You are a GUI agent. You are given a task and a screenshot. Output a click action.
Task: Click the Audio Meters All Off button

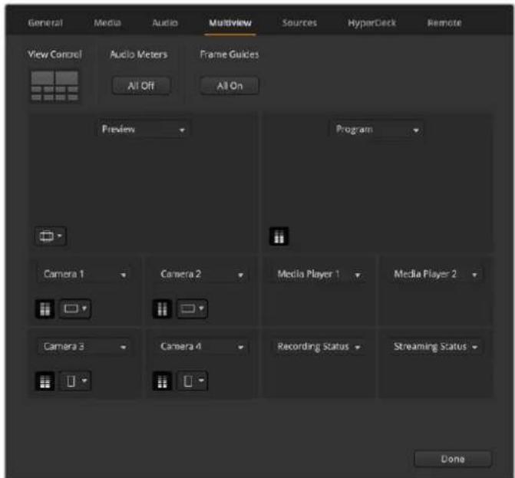pos(141,86)
